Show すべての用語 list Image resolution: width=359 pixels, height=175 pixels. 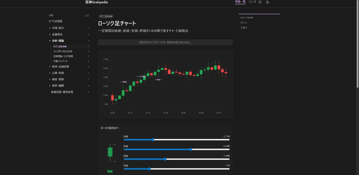click(56, 21)
